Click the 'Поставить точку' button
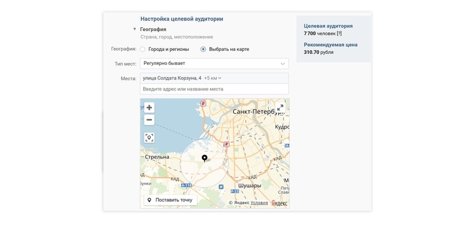The width and height of the screenshot is (472, 225). (x=170, y=200)
